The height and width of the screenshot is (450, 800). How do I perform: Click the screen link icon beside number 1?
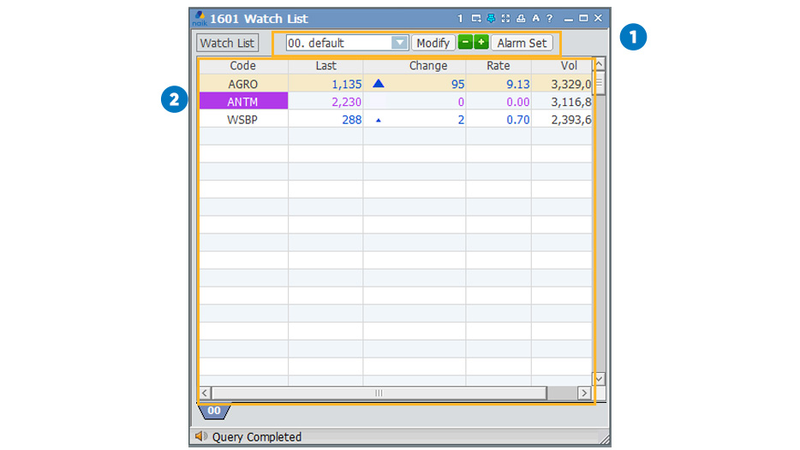[x=476, y=18]
